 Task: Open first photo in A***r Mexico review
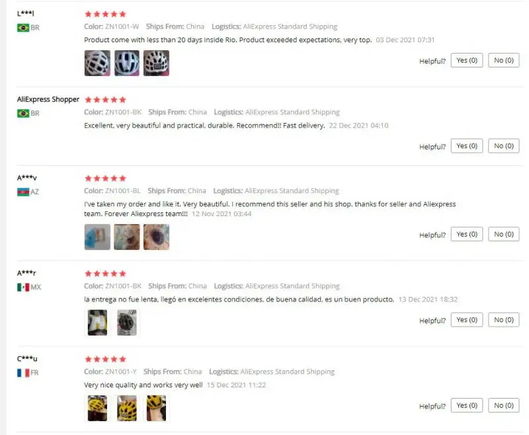[x=97, y=323]
